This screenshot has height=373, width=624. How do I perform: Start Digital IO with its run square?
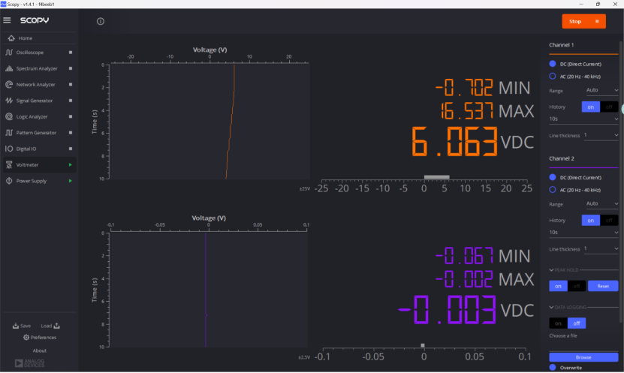(71, 149)
